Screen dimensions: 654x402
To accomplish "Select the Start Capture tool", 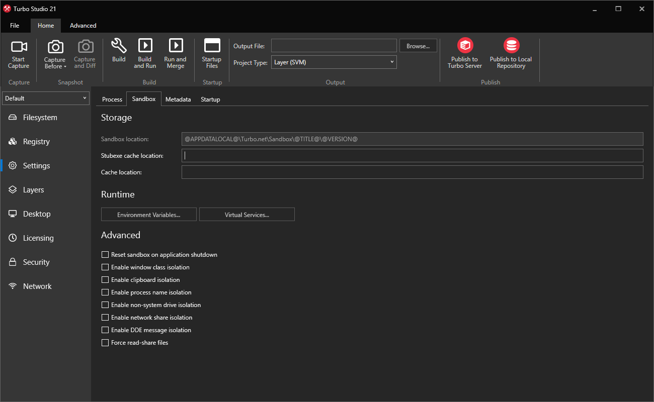I will coord(19,53).
